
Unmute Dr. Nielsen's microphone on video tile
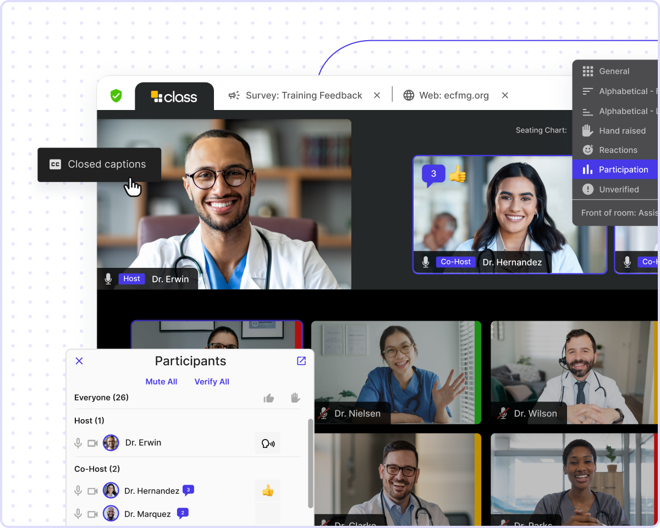point(324,413)
